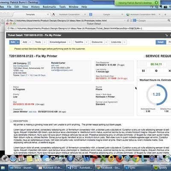Select the Detail view button
Screen dimensions: 171x171
(x=161, y=42)
